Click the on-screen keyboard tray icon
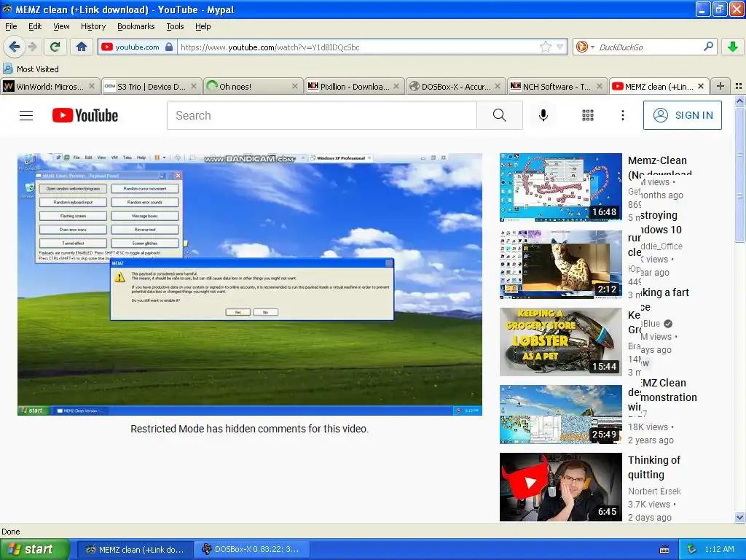Image resolution: width=746 pixels, height=560 pixels. coord(664,550)
